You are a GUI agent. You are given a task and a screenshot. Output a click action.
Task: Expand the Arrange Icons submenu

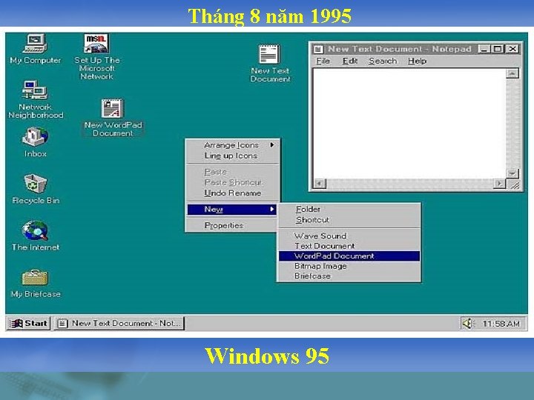[x=233, y=145]
